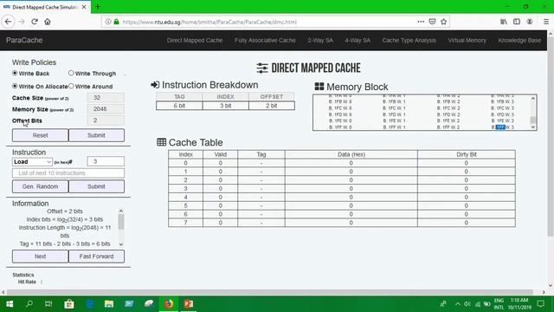The image size is (554, 312).
Task: Click List of next 10 instructions field
Action: (x=68, y=173)
